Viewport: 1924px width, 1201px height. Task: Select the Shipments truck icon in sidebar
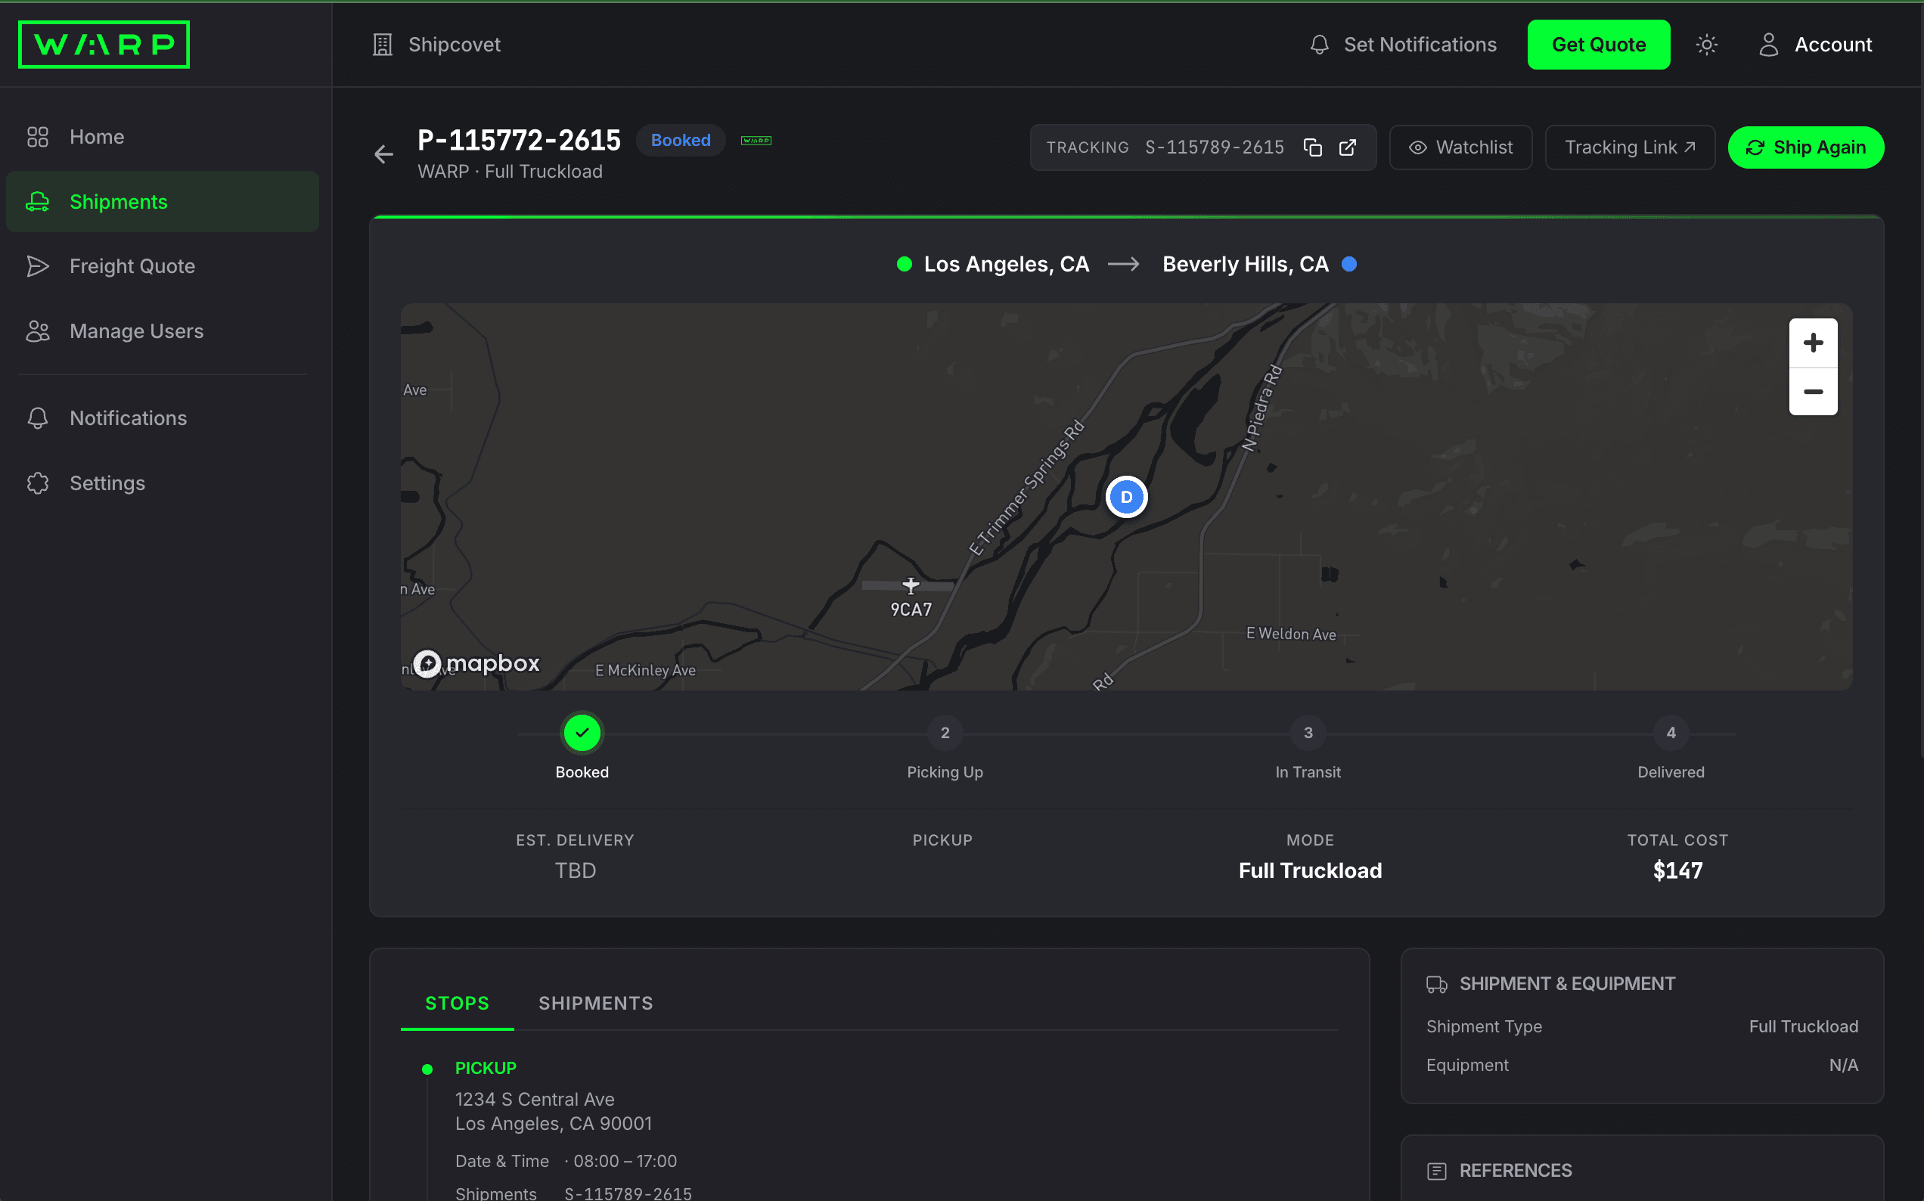37,202
